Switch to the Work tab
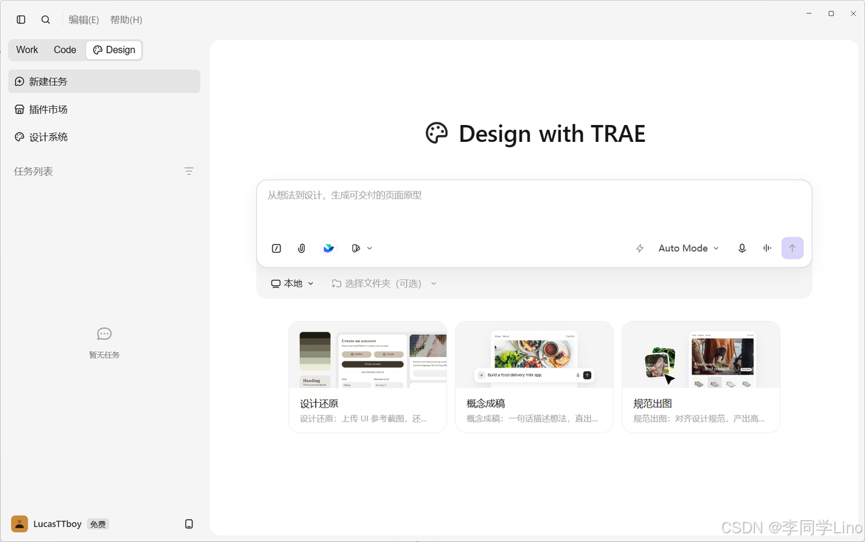 tap(27, 49)
